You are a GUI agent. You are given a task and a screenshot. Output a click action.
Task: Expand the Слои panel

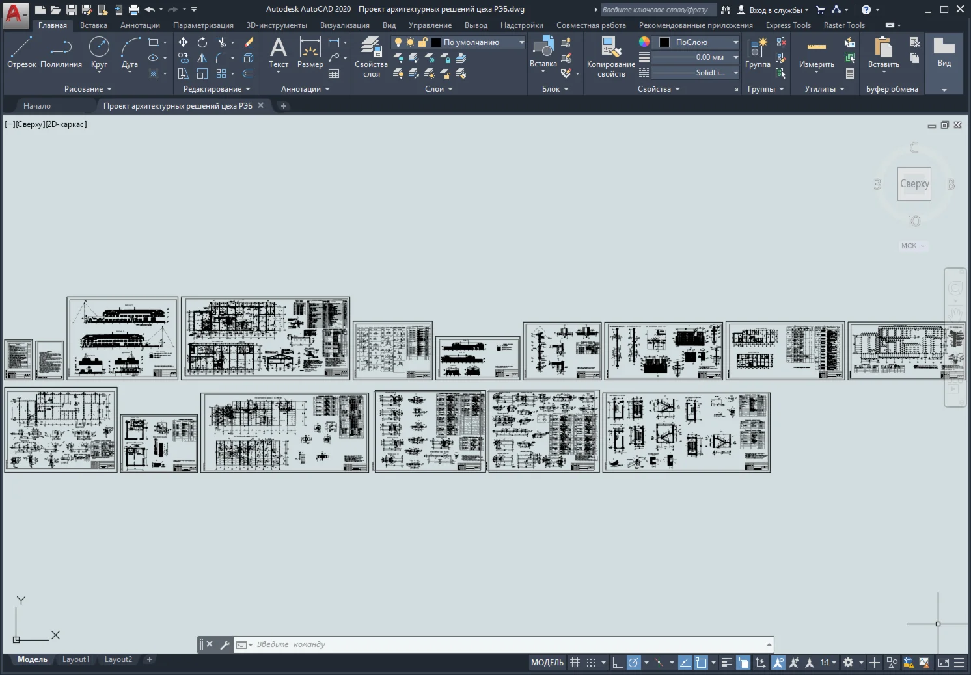[439, 89]
